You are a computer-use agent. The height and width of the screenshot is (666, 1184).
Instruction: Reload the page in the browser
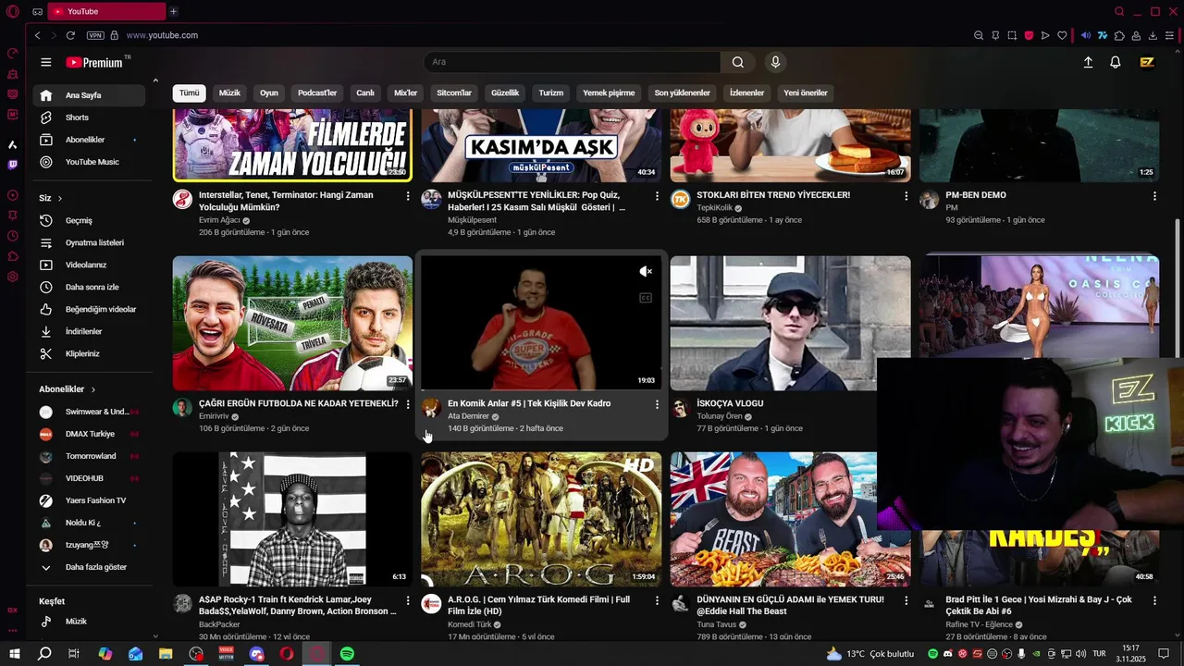[70, 35]
